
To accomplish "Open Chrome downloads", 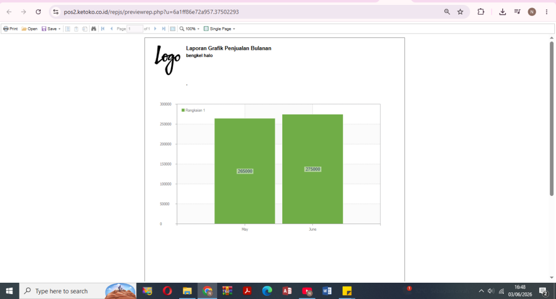I will pyautogui.click(x=502, y=12).
